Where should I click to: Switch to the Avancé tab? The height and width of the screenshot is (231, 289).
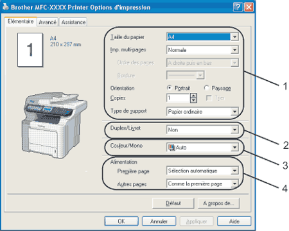pos(48,22)
